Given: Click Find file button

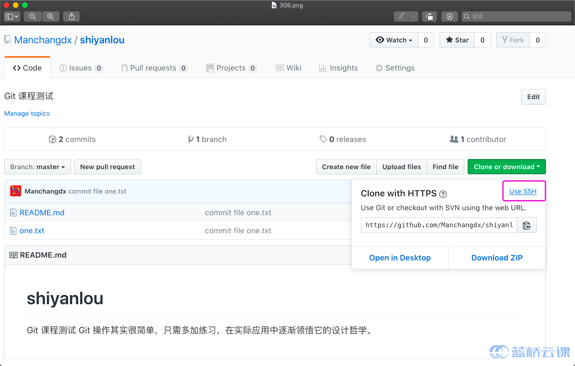Looking at the screenshot, I should 445,167.
